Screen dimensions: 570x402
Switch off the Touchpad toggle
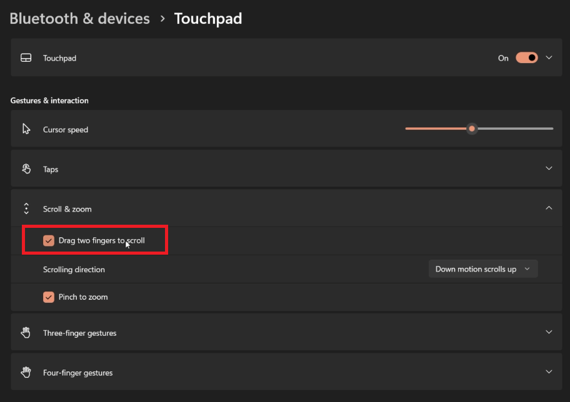(528, 57)
